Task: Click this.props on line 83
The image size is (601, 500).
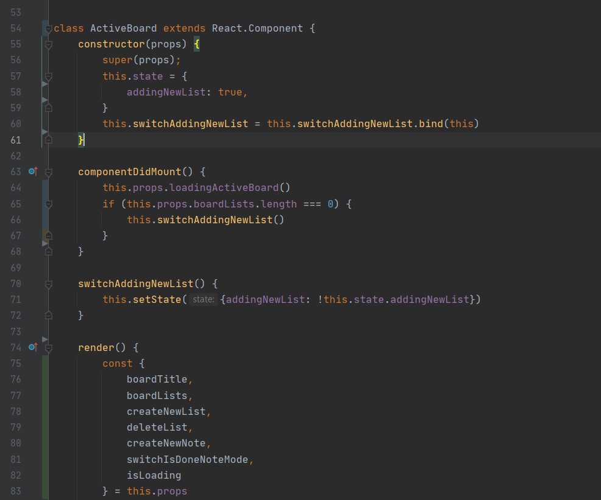Action: click(x=156, y=491)
